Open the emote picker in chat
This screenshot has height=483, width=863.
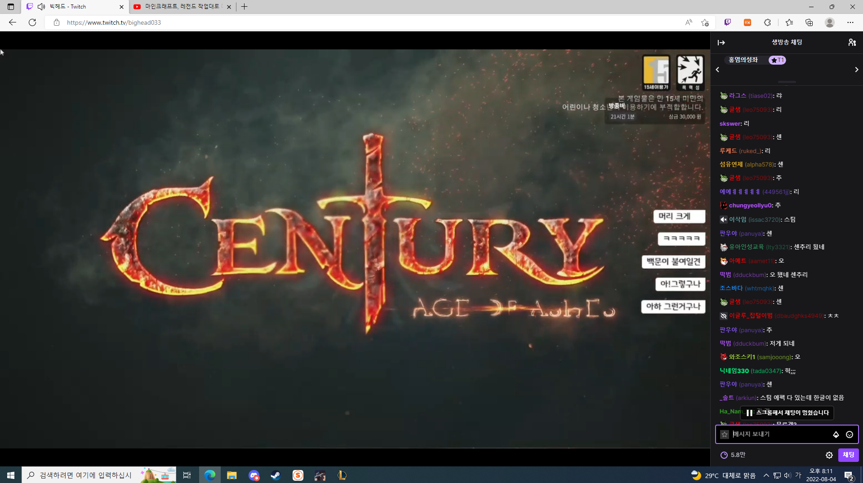(x=849, y=435)
